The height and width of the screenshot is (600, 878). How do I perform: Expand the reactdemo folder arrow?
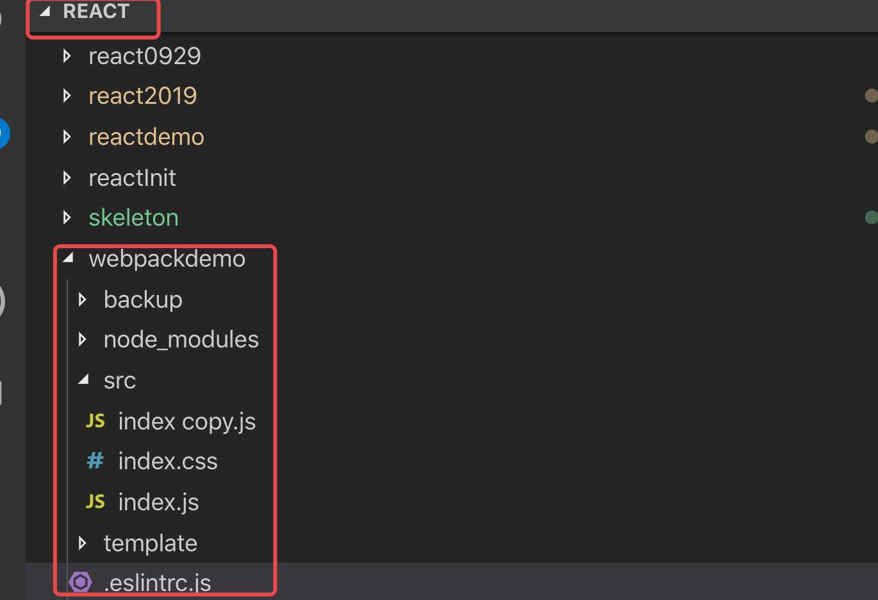(x=67, y=137)
